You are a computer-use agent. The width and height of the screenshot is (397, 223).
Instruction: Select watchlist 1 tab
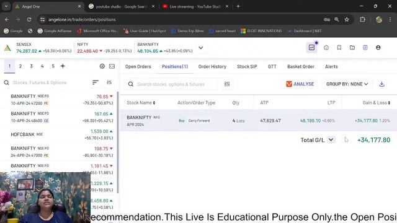tap(10, 66)
